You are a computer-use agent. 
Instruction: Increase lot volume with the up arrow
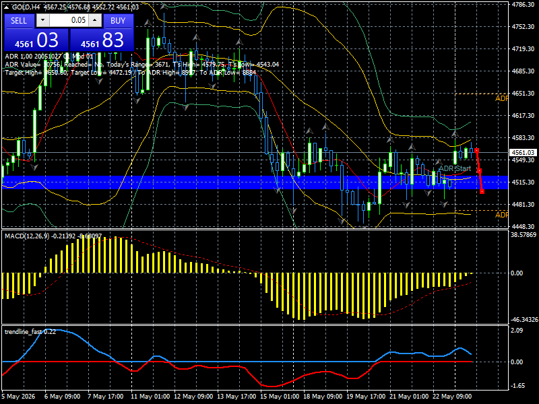(x=95, y=20)
